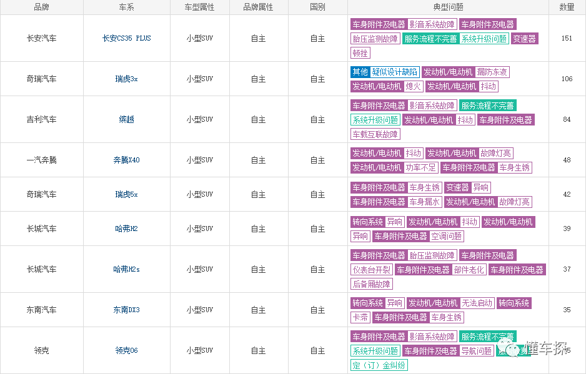Click the 车载互联故障 tag
The width and height of the screenshot is (586, 374).
(375, 134)
